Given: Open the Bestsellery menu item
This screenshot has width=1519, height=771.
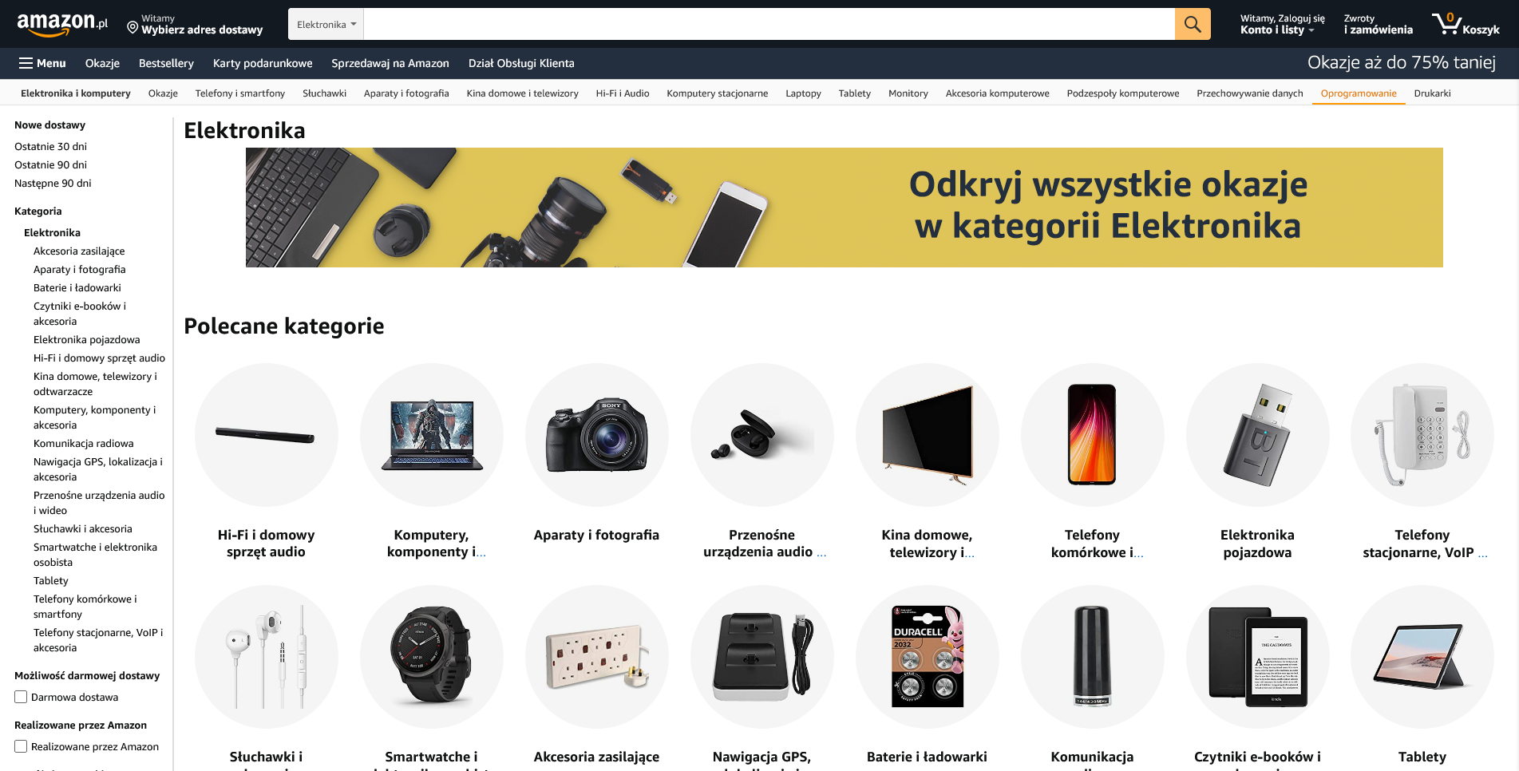Looking at the screenshot, I should pyautogui.click(x=166, y=63).
